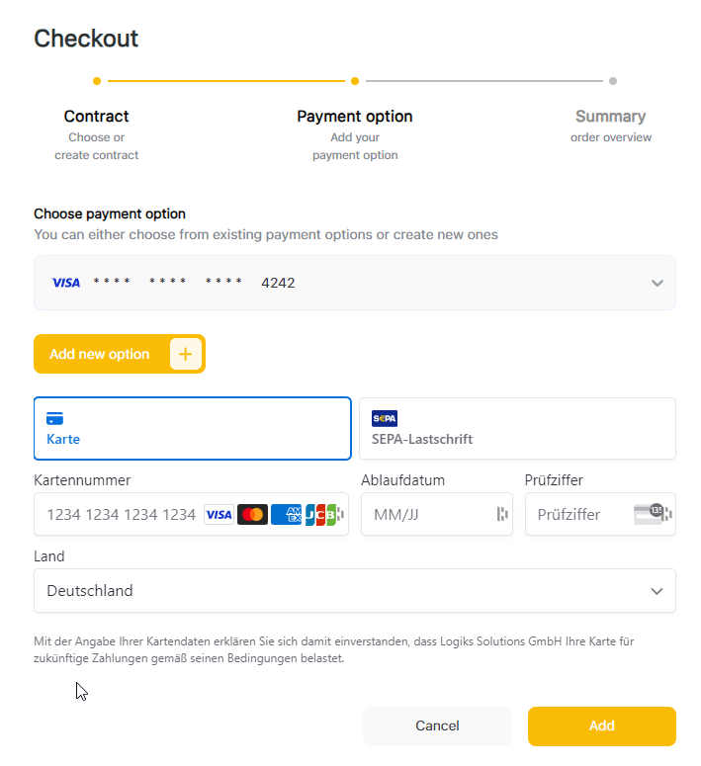
Task: Click the blue card icon above Karte
Action: [55, 418]
